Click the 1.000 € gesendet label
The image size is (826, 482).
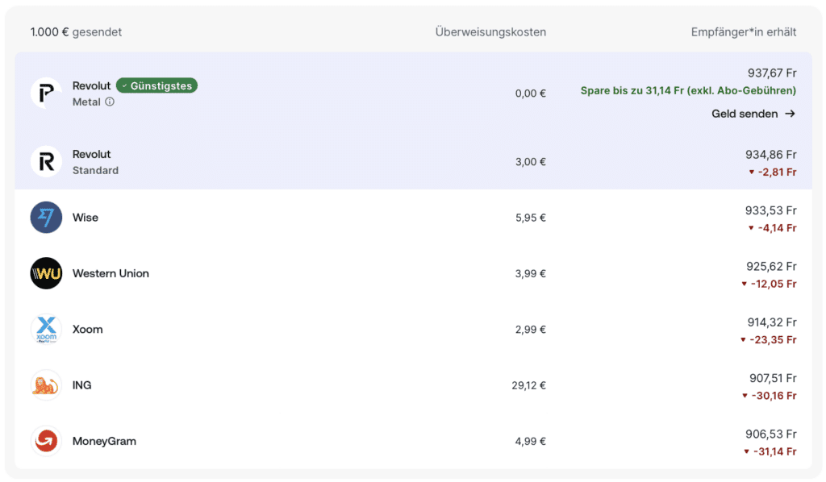click(x=76, y=32)
